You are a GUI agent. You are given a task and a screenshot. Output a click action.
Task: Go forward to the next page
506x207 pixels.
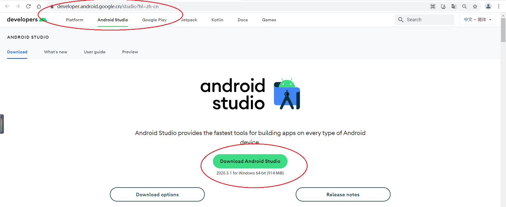tap(18, 6)
